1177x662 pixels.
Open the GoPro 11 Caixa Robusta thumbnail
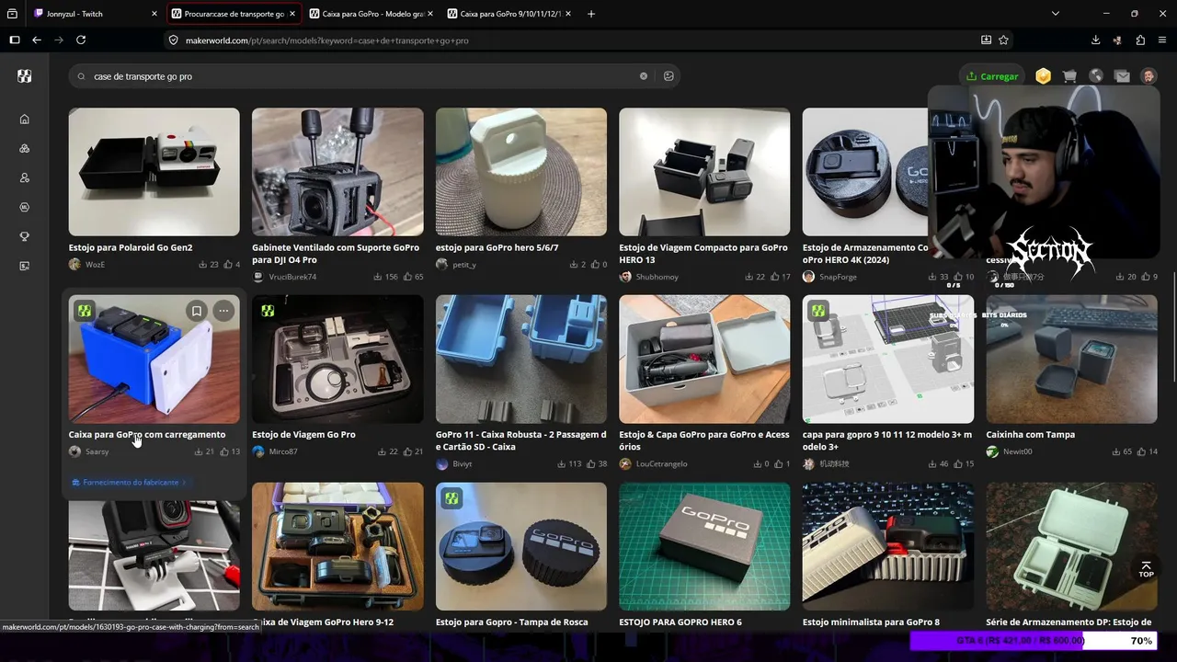point(521,360)
